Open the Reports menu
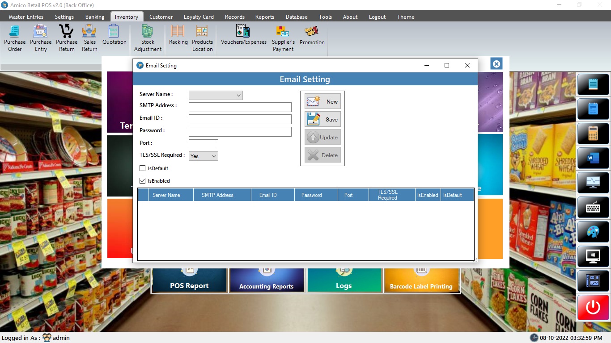611x343 pixels. 264,17
